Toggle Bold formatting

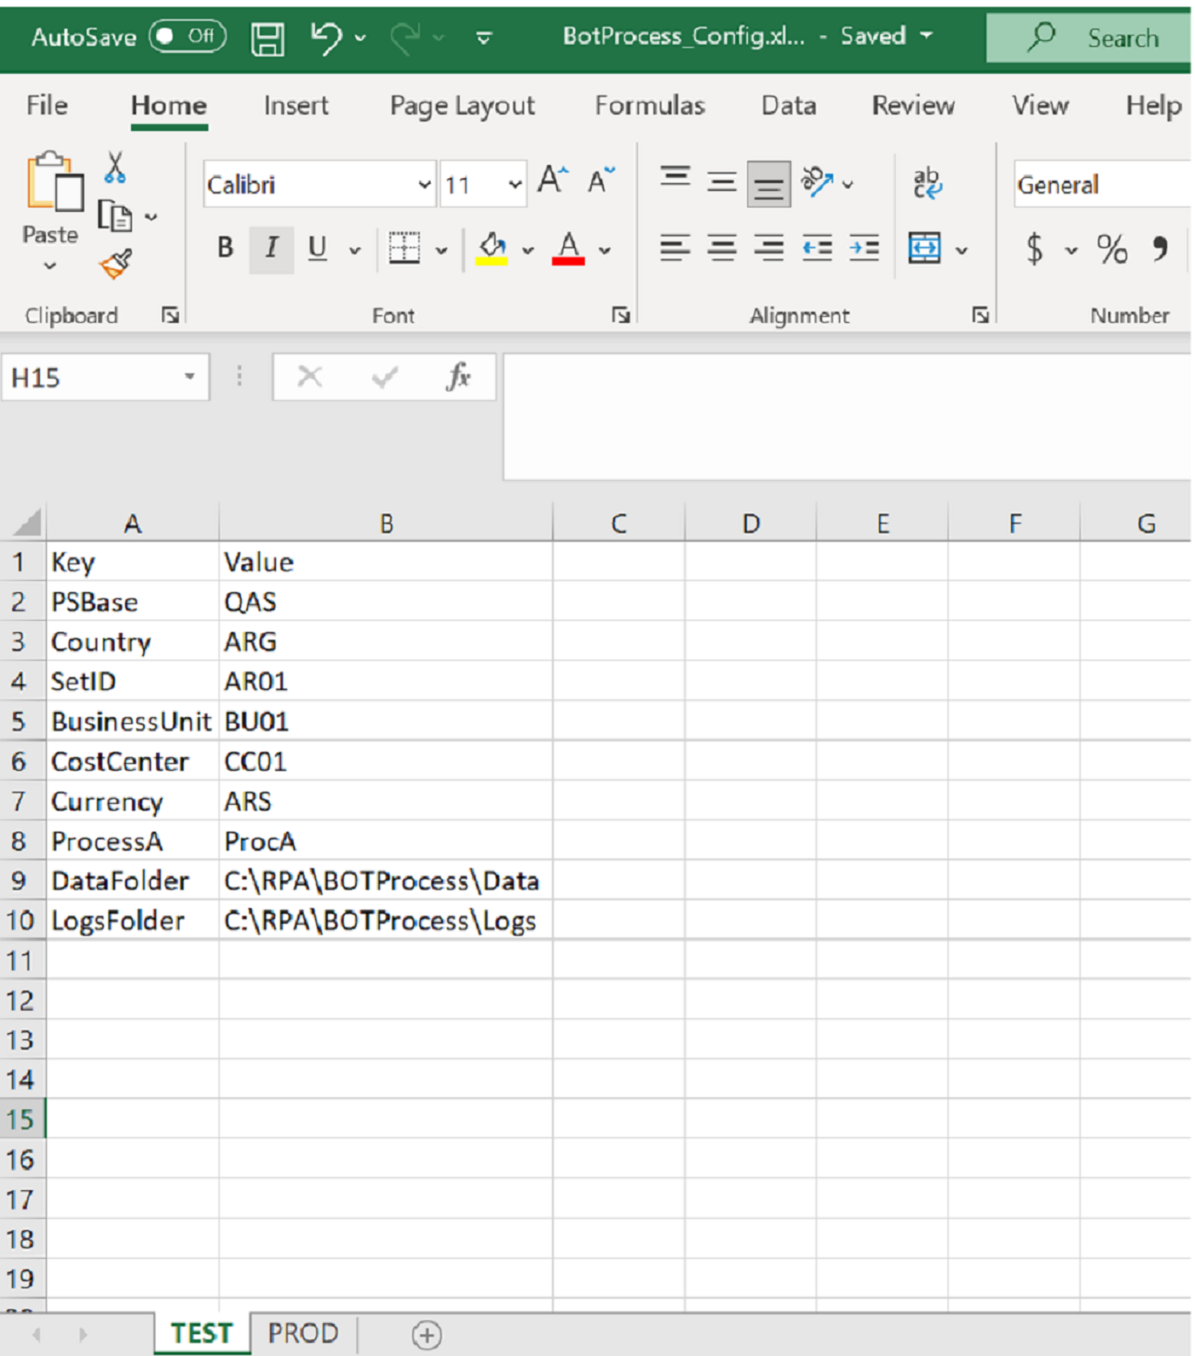point(225,248)
